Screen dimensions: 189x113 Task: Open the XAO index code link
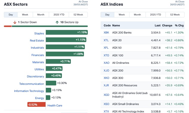pyautogui.click(x=107, y=63)
